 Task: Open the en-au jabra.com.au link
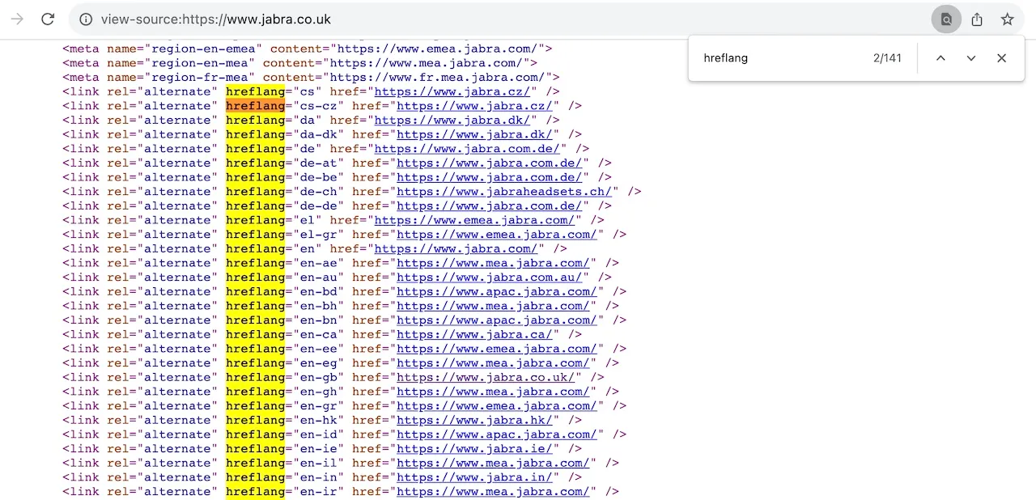click(x=489, y=278)
